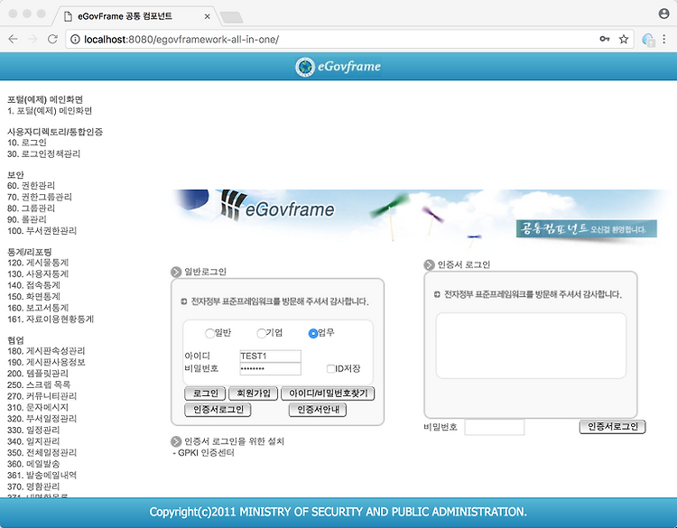Open menu 161. 자료이용현황통계
Image resolution: width=677 pixels, height=528 pixels.
coord(51,319)
